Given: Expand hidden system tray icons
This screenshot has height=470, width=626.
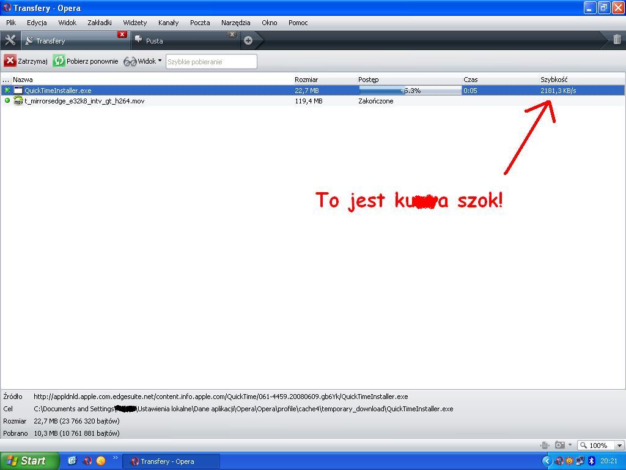Looking at the screenshot, I should point(547,461).
